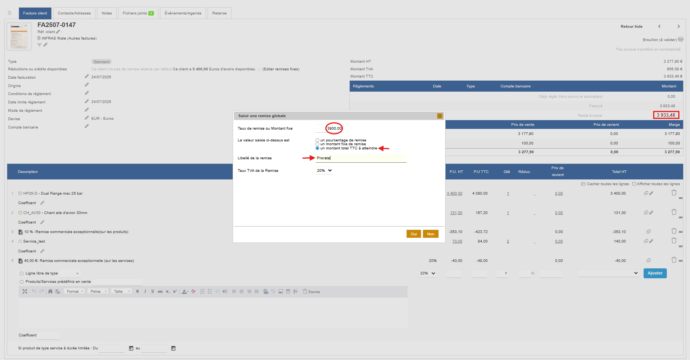Open the Taille font size dropdown
The height and width of the screenshot is (360, 690).
point(122,292)
